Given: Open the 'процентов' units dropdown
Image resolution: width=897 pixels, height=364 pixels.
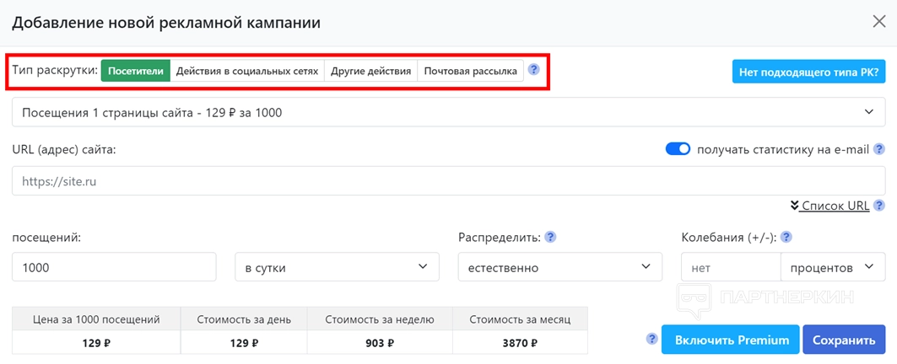Looking at the screenshot, I should (x=832, y=267).
